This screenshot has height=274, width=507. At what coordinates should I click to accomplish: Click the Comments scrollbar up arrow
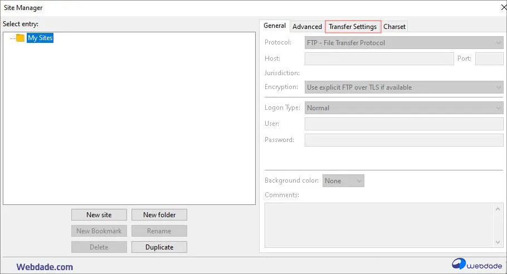pos(498,209)
